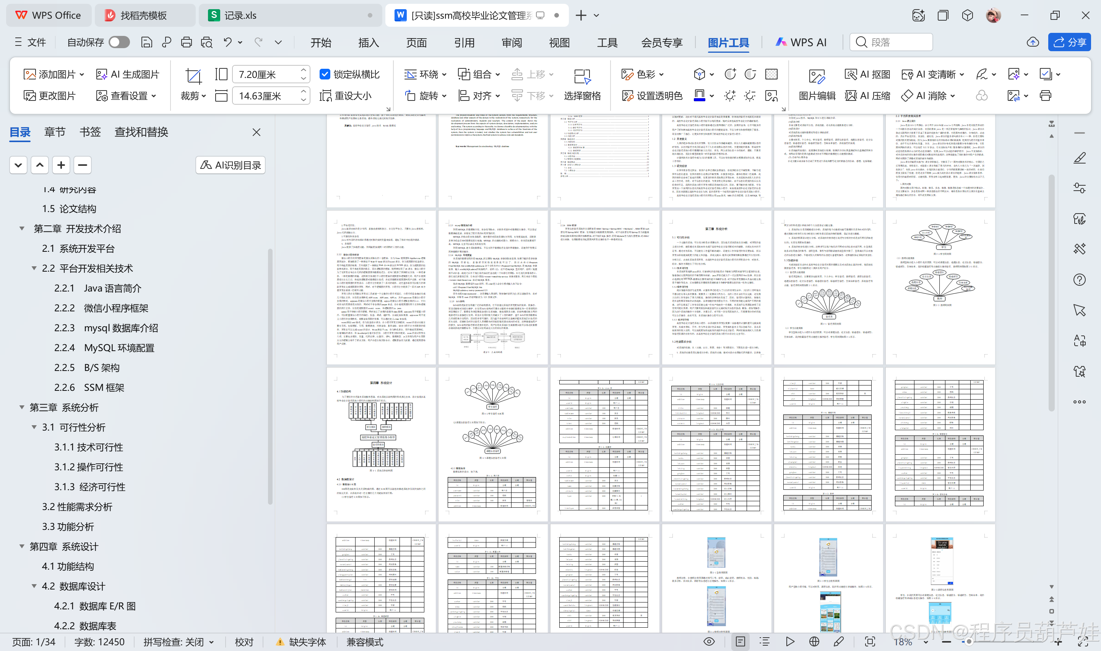The height and width of the screenshot is (651, 1101).
Task: Click 缺失字体 missing fonts warning
Action: (x=300, y=642)
